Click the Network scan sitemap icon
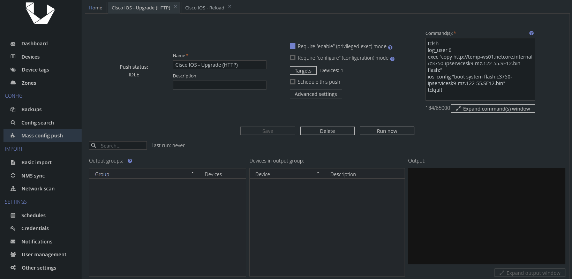572x279 pixels. click(13, 189)
